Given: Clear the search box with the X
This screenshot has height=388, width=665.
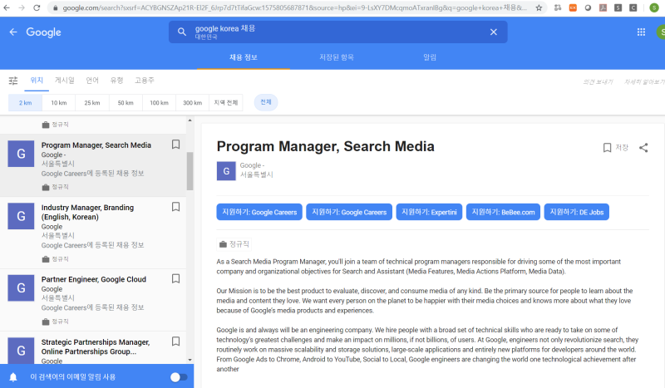Looking at the screenshot, I should 493,32.
